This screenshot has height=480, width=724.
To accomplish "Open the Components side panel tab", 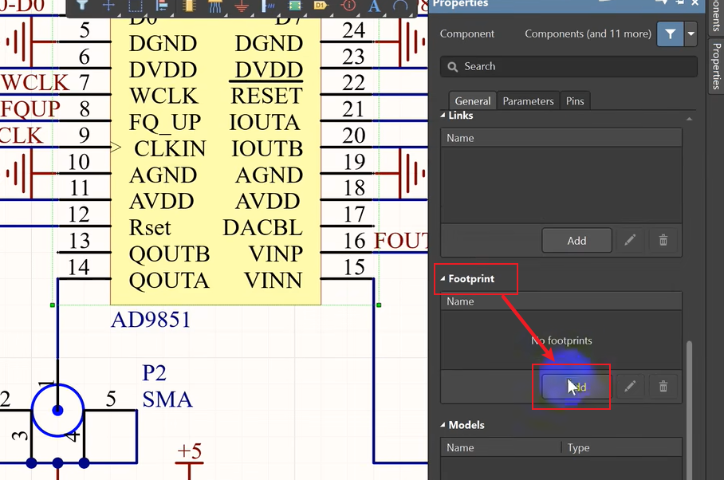I will (716, 17).
